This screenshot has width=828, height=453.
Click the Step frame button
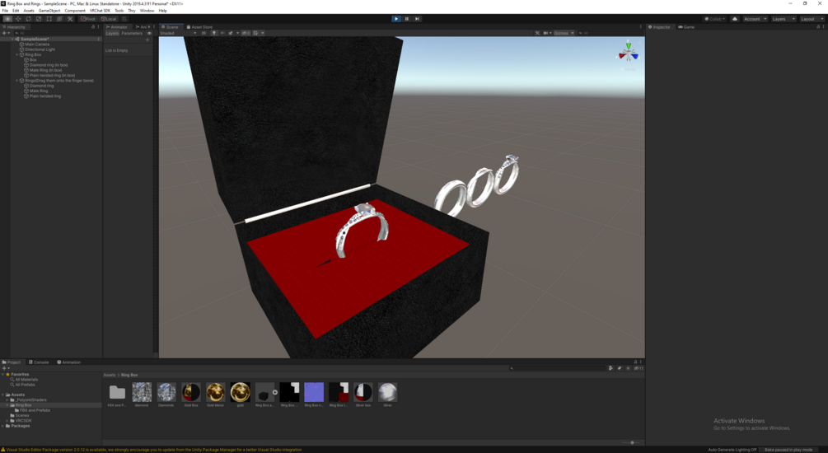tap(417, 18)
